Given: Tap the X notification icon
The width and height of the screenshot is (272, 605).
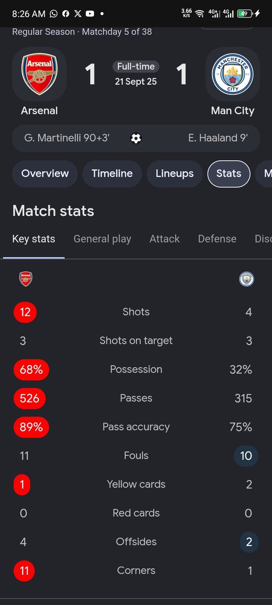Looking at the screenshot, I should [77, 14].
